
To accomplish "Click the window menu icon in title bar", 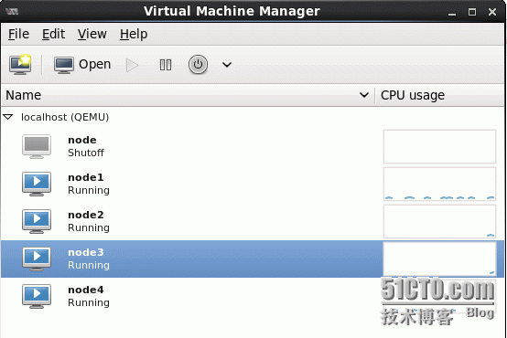I will click(x=12, y=12).
